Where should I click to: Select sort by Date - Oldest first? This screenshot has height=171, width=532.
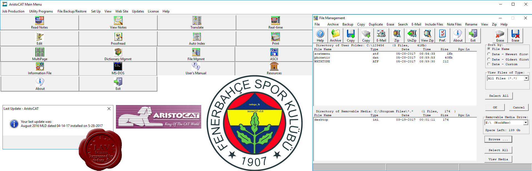tap(489, 59)
